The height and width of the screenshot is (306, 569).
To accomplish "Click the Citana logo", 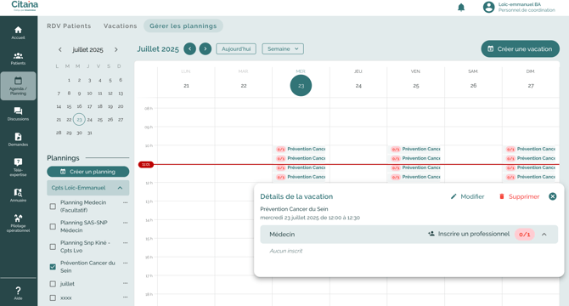I will point(25,6).
